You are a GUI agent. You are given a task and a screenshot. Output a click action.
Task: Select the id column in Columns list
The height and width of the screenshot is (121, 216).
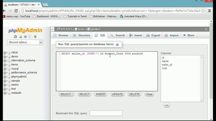click(x=163, y=57)
